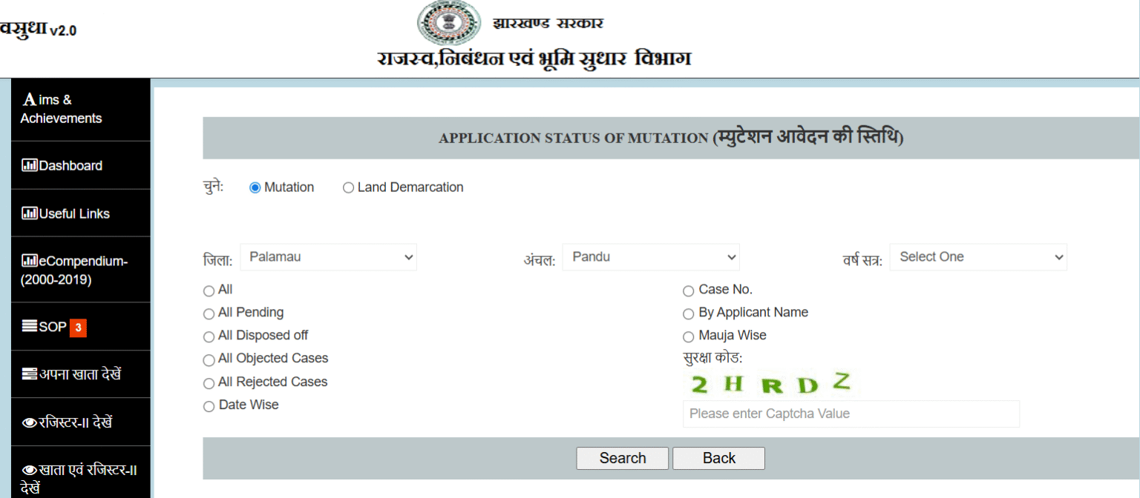Image resolution: width=1140 pixels, height=498 pixels.
Task: Click the Useful Links chart icon
Action: click(29, 213)
